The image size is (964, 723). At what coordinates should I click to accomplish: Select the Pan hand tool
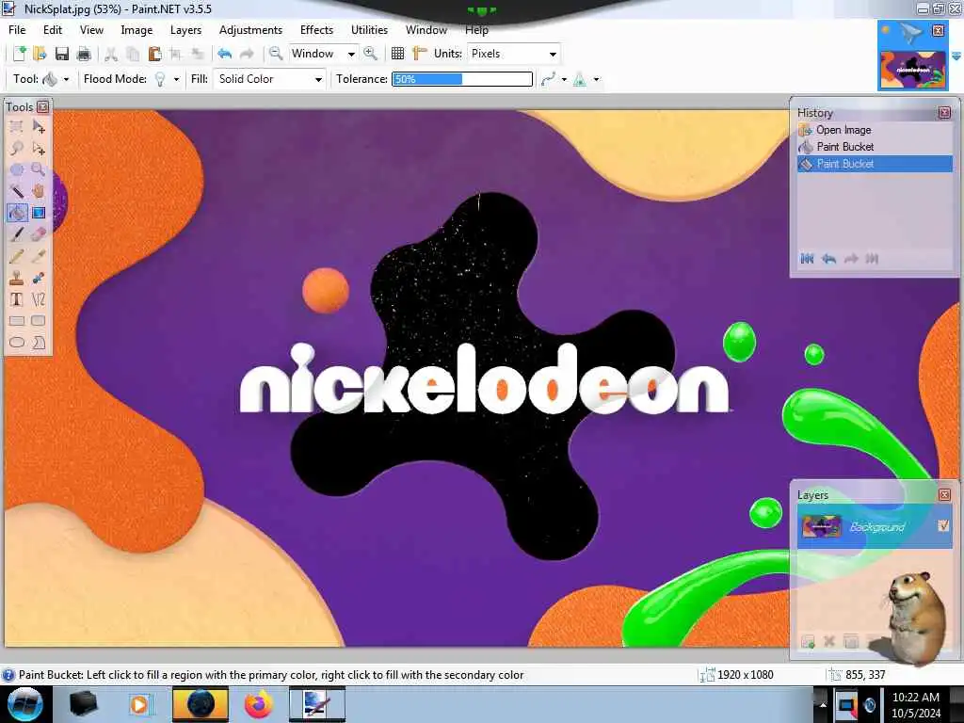(x=39, y=191)
